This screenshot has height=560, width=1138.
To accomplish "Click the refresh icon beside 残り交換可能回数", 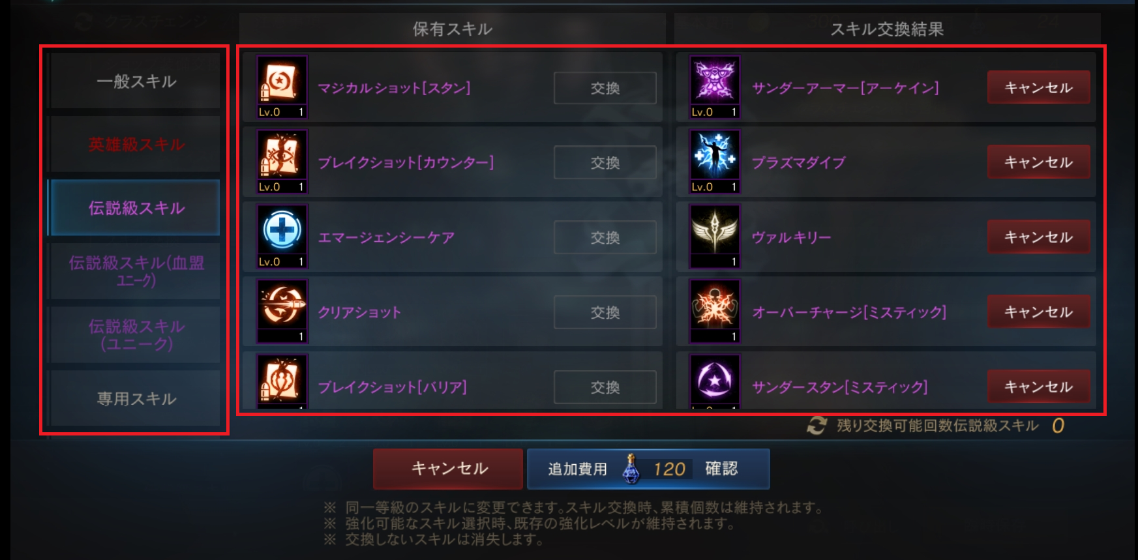I will coord(816,426).
